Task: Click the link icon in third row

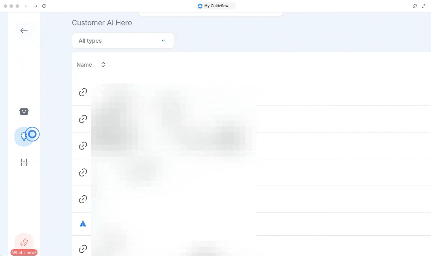Action: pyautogui.click(x=83, y=146)
